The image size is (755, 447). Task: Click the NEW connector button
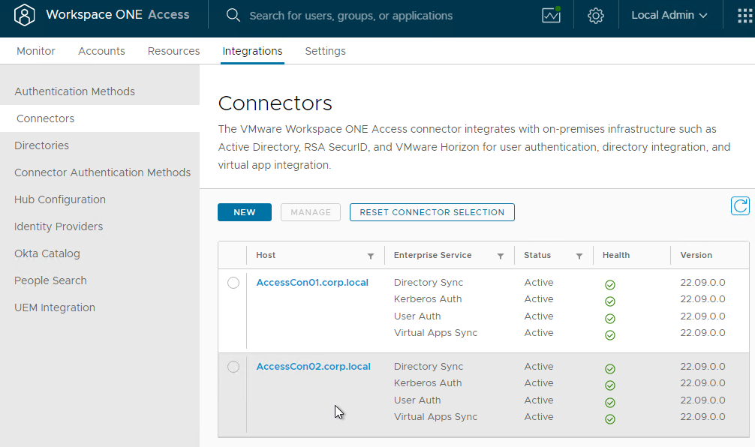coord(245,212)
